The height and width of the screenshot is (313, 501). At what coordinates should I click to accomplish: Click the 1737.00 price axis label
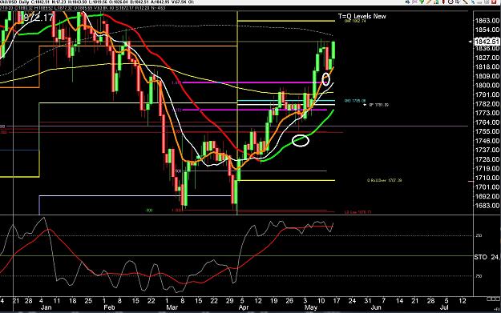tap(487, 150)
